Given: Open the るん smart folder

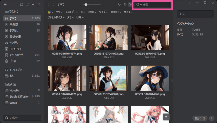Looking at the screenshot, I should pos(22,76).
